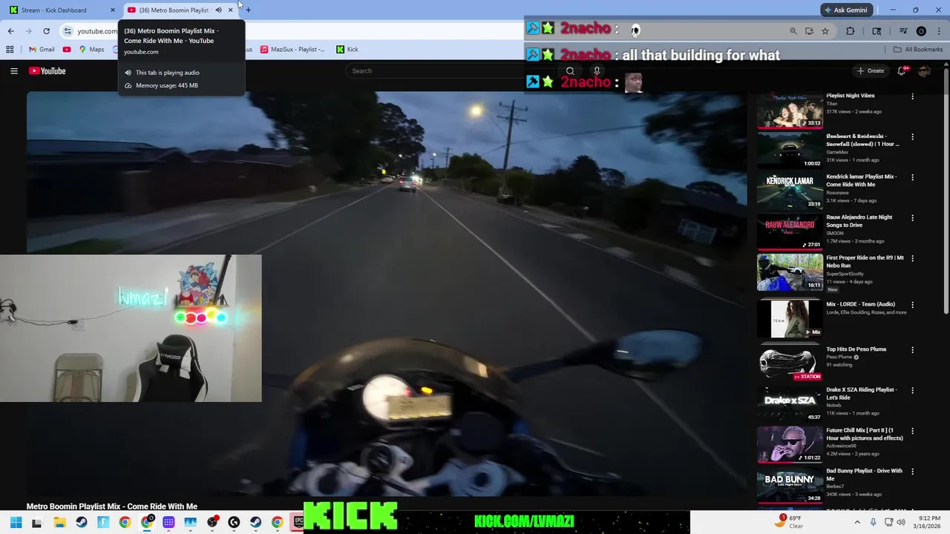Open Task View on taskbar
950x534 pixels.
36,523
